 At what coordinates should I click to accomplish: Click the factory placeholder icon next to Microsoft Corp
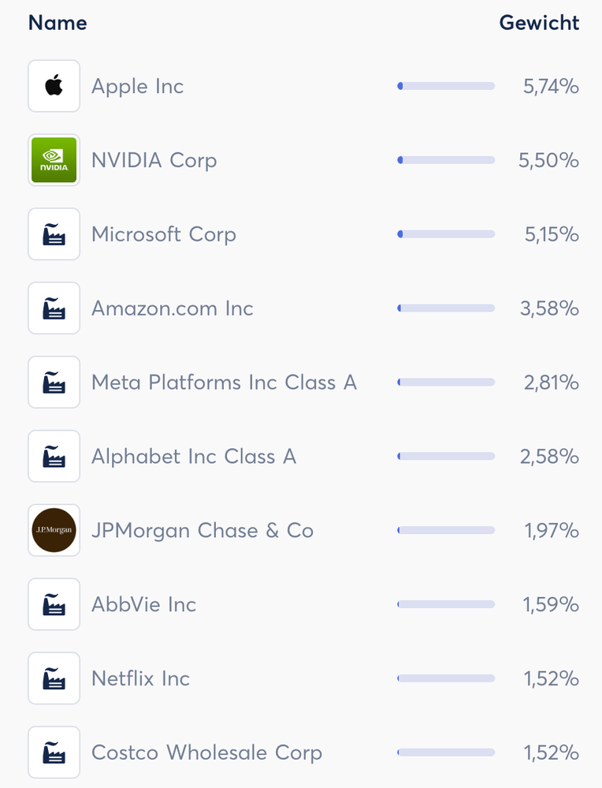tap(54, 233)
